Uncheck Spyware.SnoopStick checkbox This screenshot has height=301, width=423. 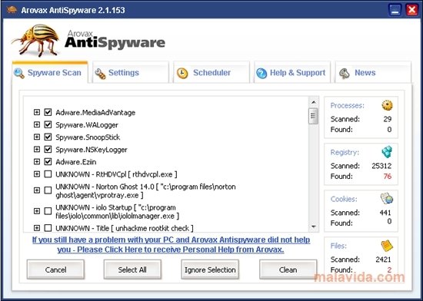(x=48, y=137)
